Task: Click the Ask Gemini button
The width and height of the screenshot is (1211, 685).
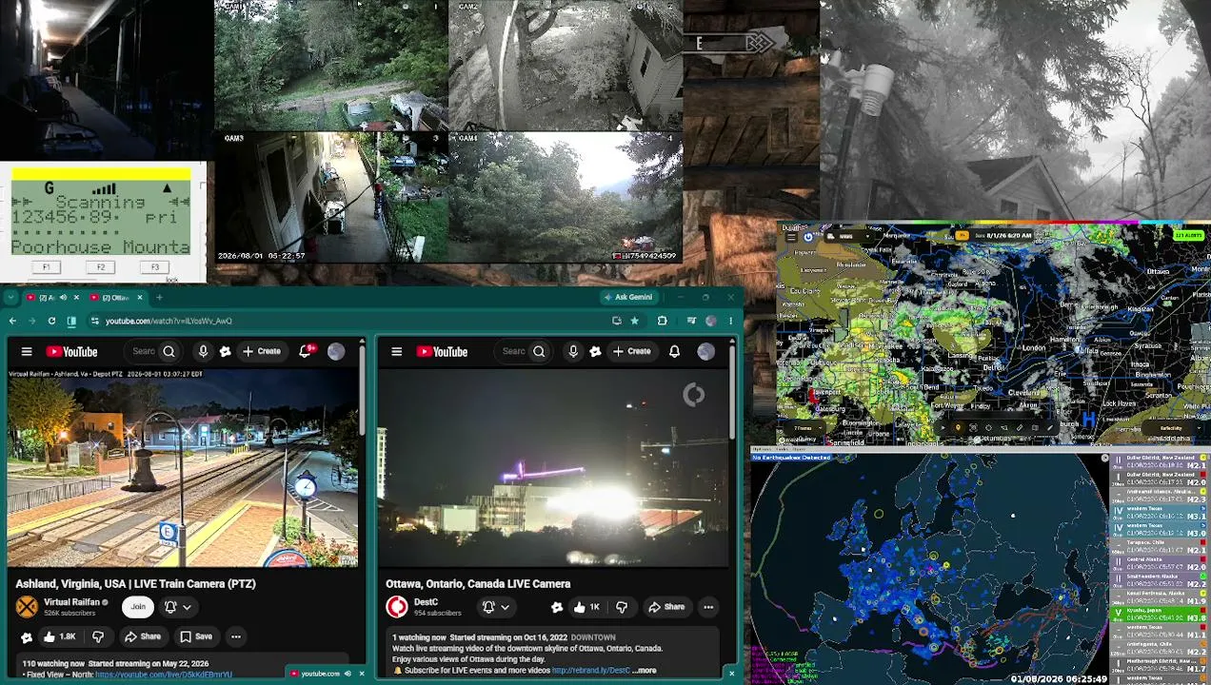Action: 627,297
